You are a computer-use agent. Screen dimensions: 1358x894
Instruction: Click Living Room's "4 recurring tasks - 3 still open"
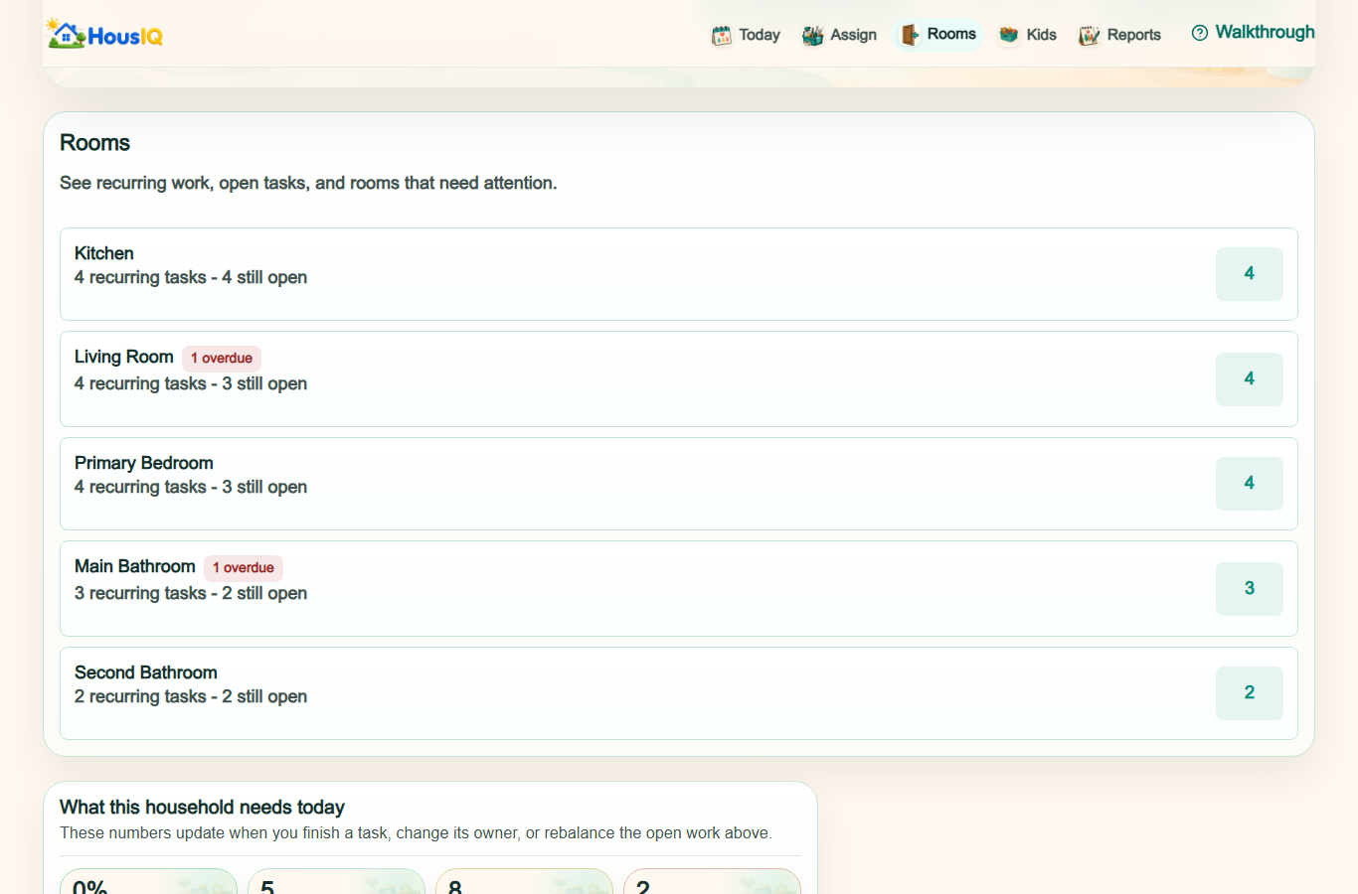[x=191, y=383]
